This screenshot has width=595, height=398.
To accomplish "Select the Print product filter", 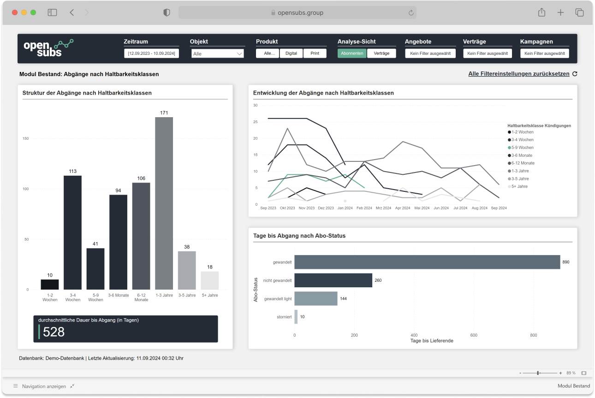I will [x=315, y=53].
